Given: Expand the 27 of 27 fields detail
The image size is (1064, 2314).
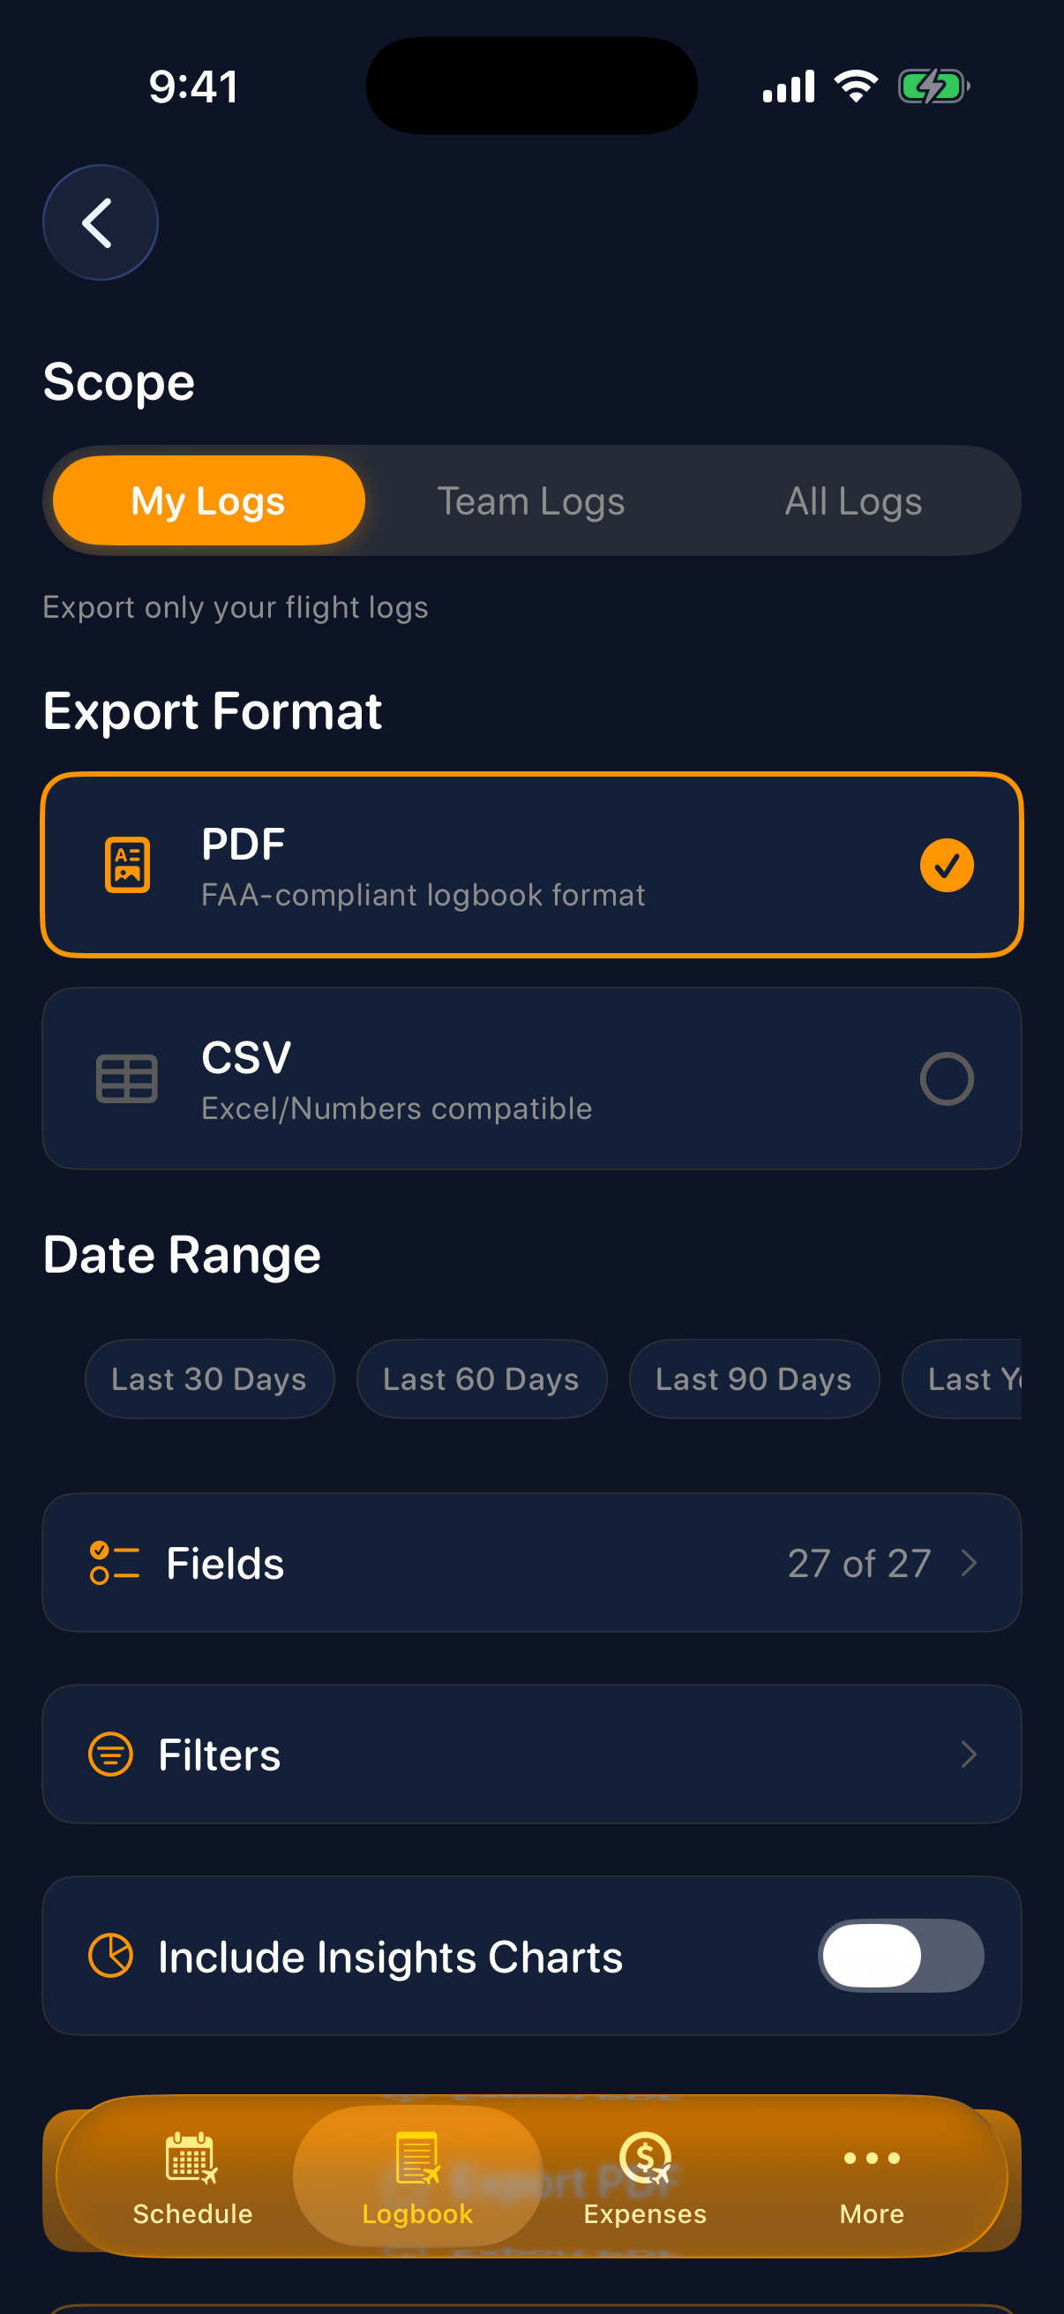Looking at the screenshot, I should 858,1562.
